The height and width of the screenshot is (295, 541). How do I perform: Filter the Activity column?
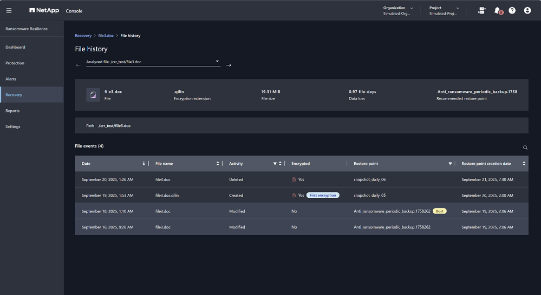click(x=275, y=164)
